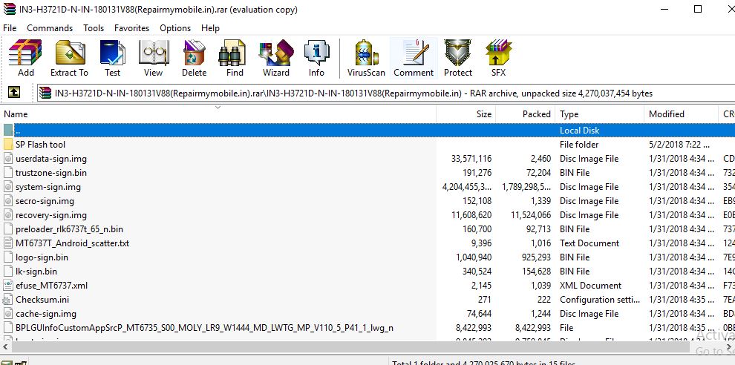Run Test on the archive

112,59
